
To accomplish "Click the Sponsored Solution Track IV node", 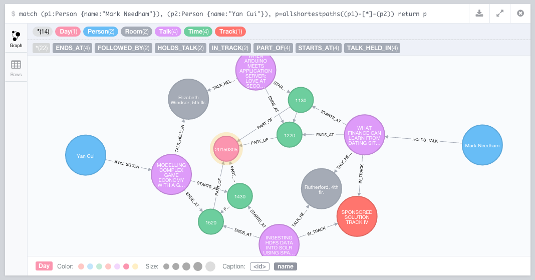I will pos(357,216).
